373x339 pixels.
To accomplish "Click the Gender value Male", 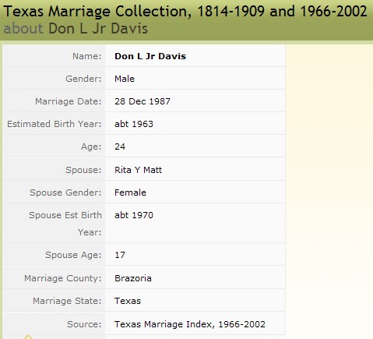I will click(x=125, y=79).
